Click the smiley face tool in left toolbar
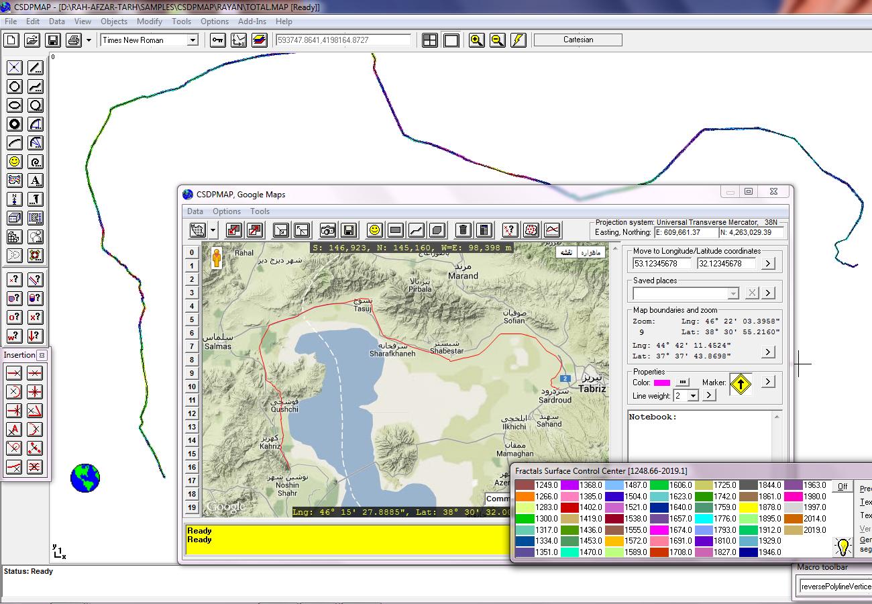The height and width of the screenshot is (604, 872). [x=15, y=162]
